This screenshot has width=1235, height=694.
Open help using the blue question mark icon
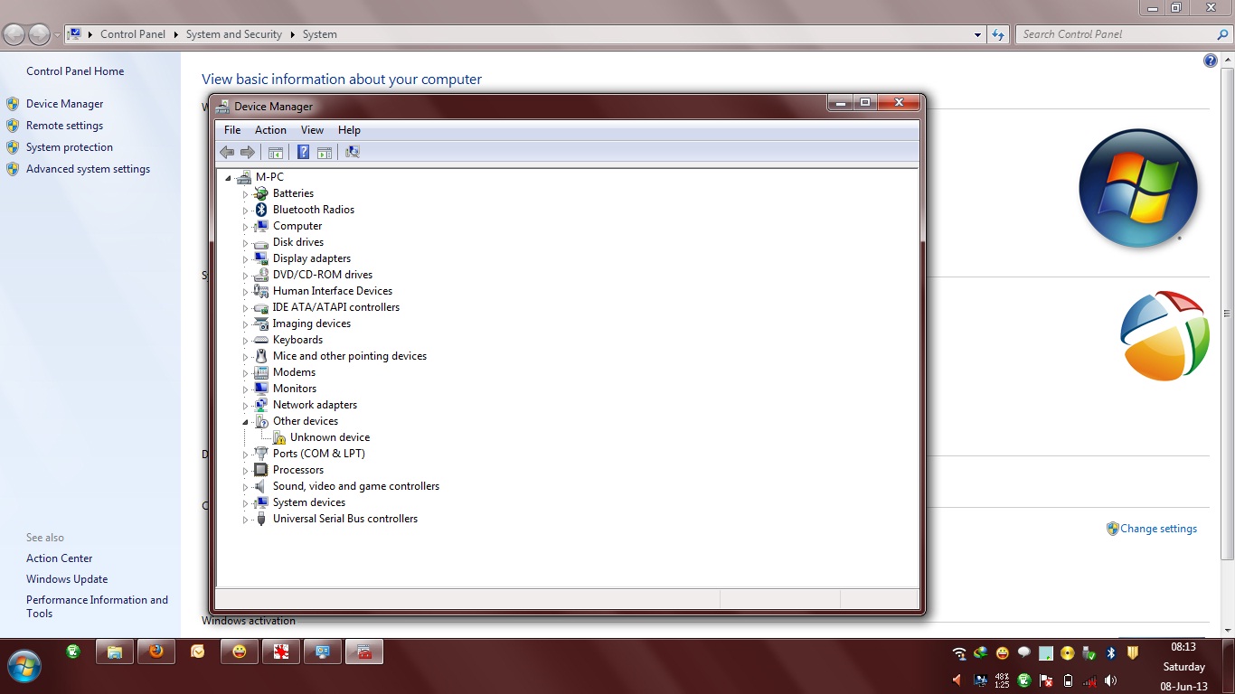coord(303,152)
